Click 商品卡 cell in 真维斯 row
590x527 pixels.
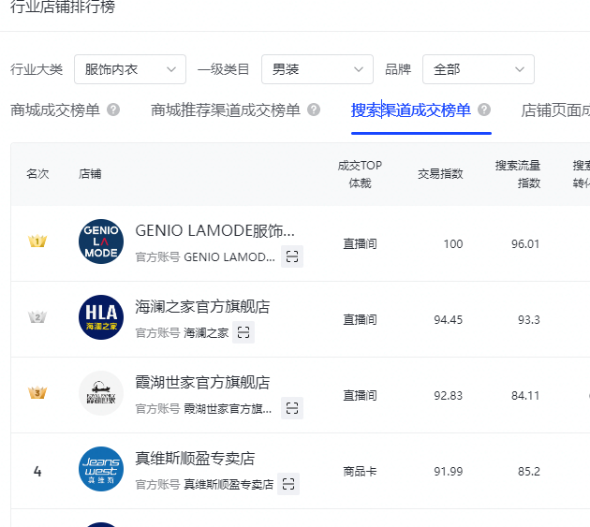[360, 472]
